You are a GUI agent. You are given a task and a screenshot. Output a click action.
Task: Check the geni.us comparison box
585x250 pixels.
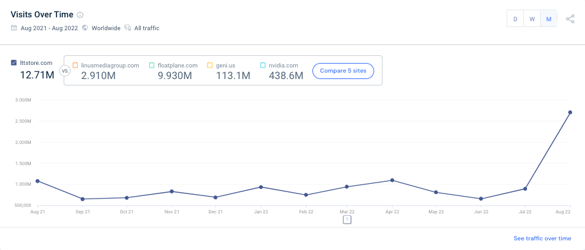(210, 66)
